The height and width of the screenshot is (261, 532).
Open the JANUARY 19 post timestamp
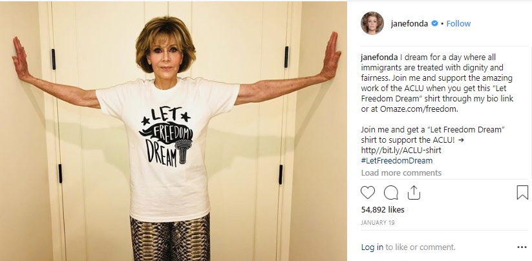[378, 223]
